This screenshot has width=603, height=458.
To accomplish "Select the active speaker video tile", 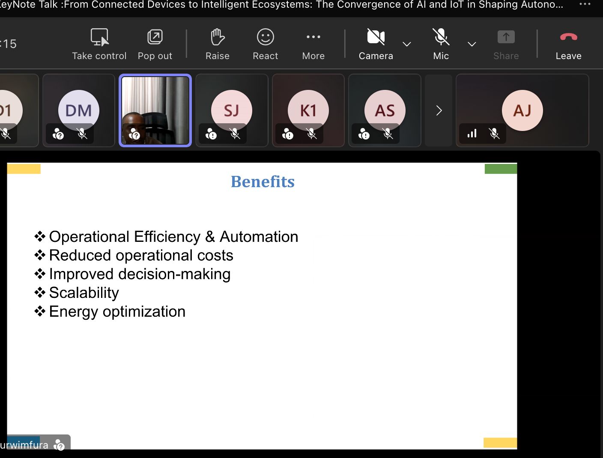I will (x=155, y=110).
